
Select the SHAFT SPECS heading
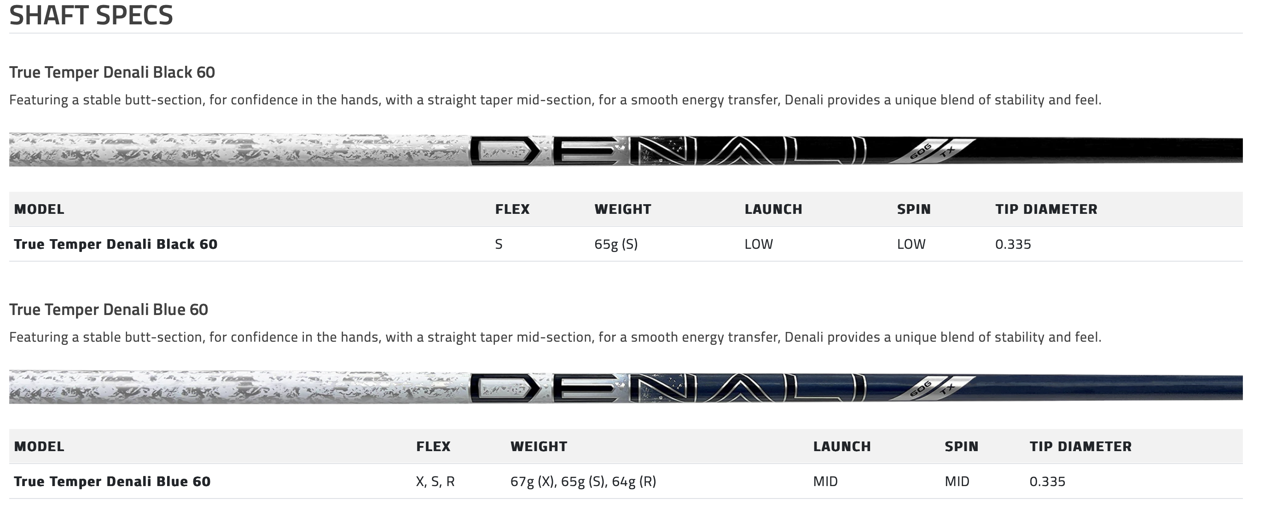point(91,15)
